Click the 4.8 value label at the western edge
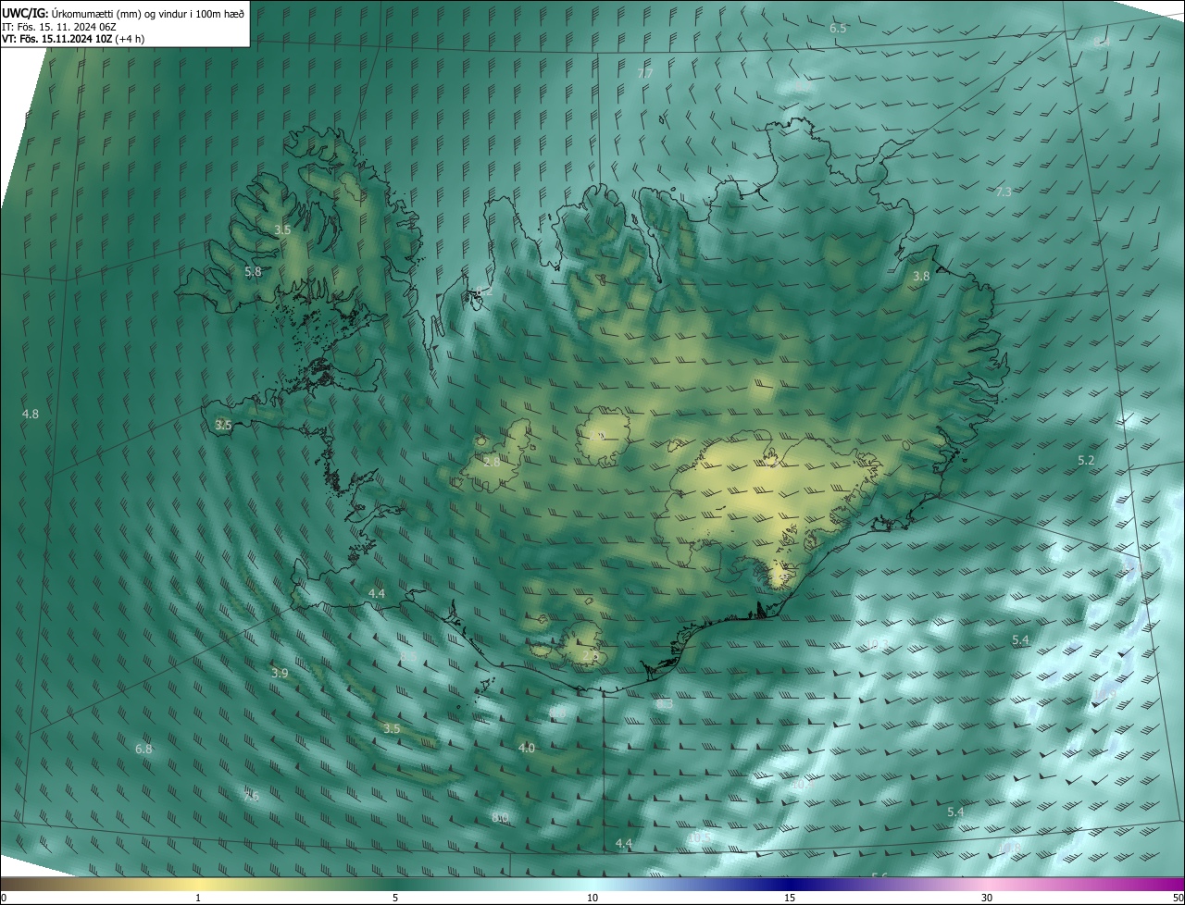Image resolution: width=1185 pixels, height=905 pixels. (x=31, y=415)
